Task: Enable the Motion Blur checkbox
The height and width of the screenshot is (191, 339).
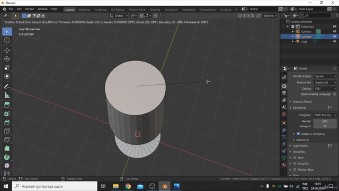Action: click(x=295, y=170)
